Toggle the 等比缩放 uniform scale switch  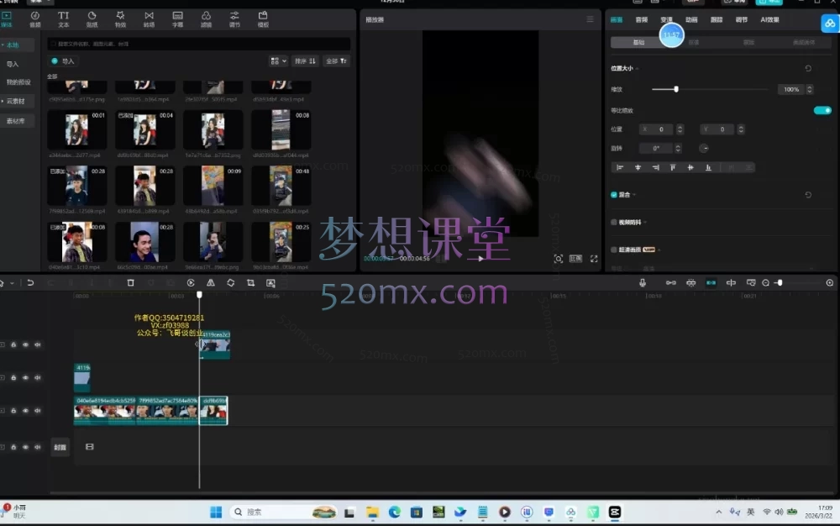click(822, 110)
